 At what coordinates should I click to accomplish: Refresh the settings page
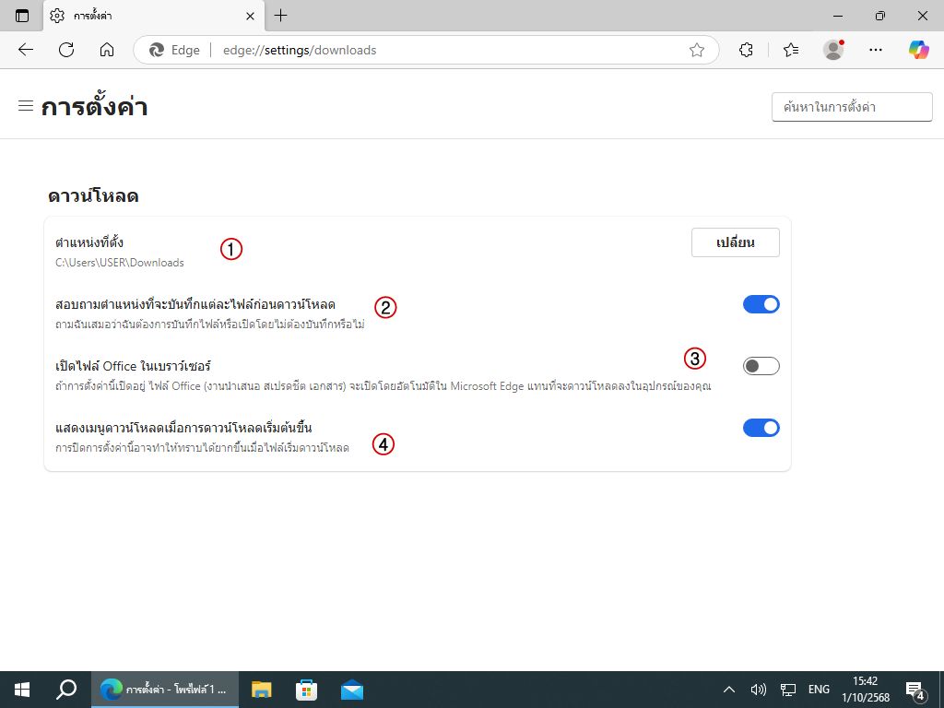66,50
